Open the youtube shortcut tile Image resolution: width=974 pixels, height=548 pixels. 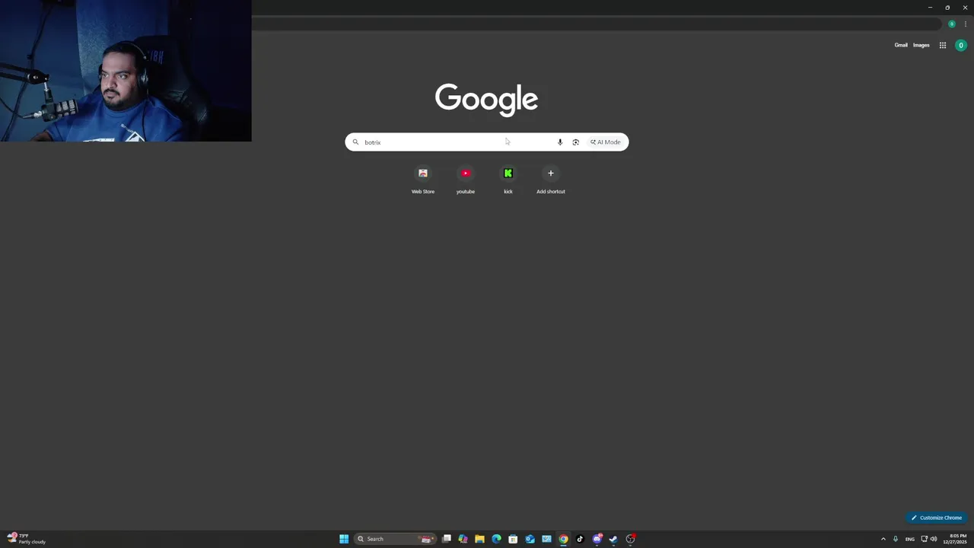tap(466, 180)
